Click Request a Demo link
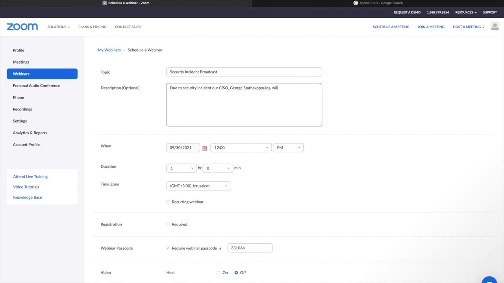This screenshot has height=283, width=504. click(x=407, y=13)
